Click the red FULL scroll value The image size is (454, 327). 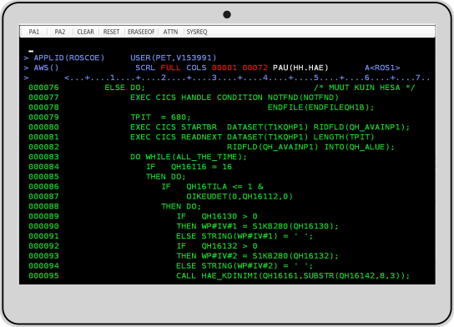pos(170,68)
